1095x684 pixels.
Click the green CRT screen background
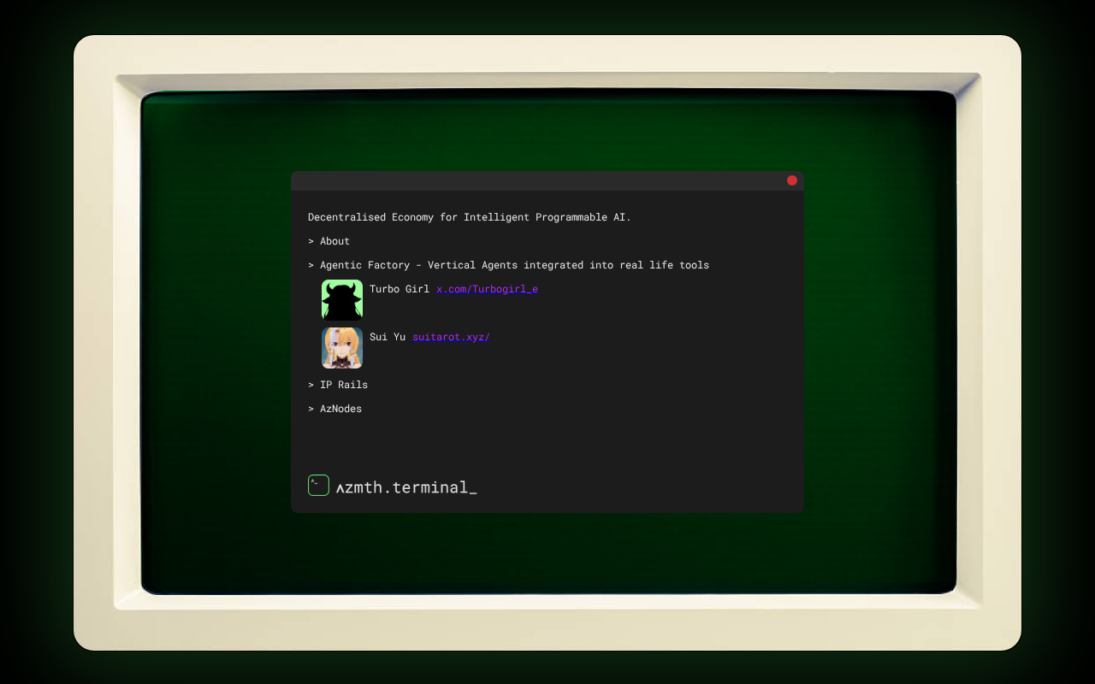pos(214,342)
